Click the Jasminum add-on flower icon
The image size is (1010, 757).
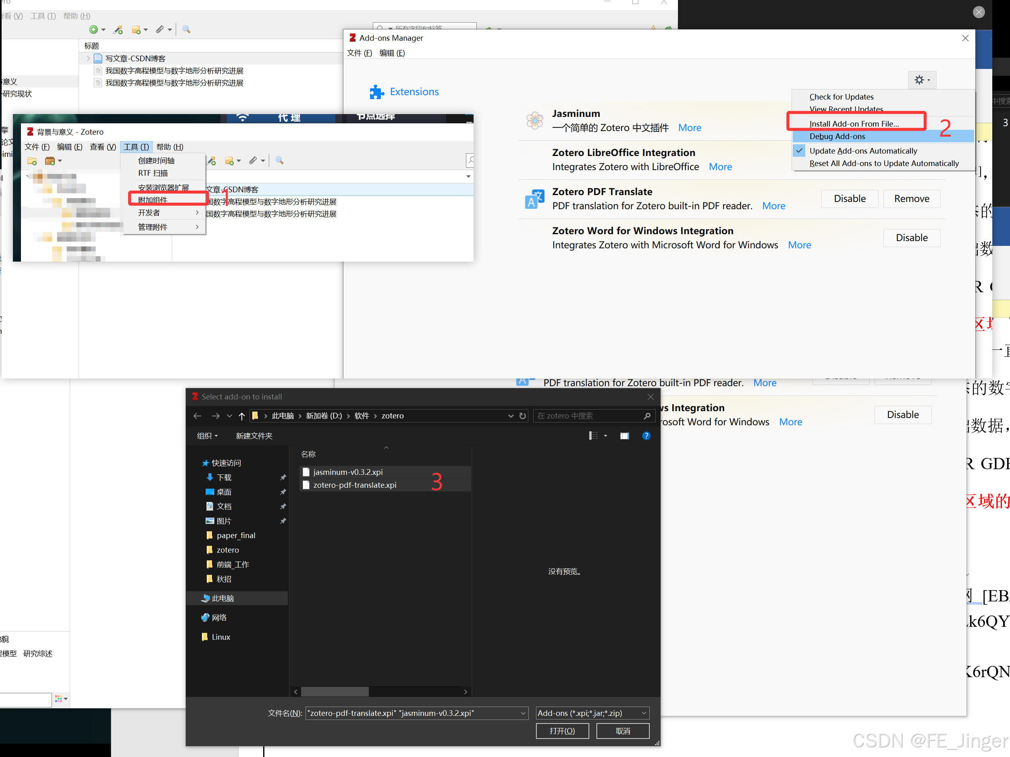(534, 121)
